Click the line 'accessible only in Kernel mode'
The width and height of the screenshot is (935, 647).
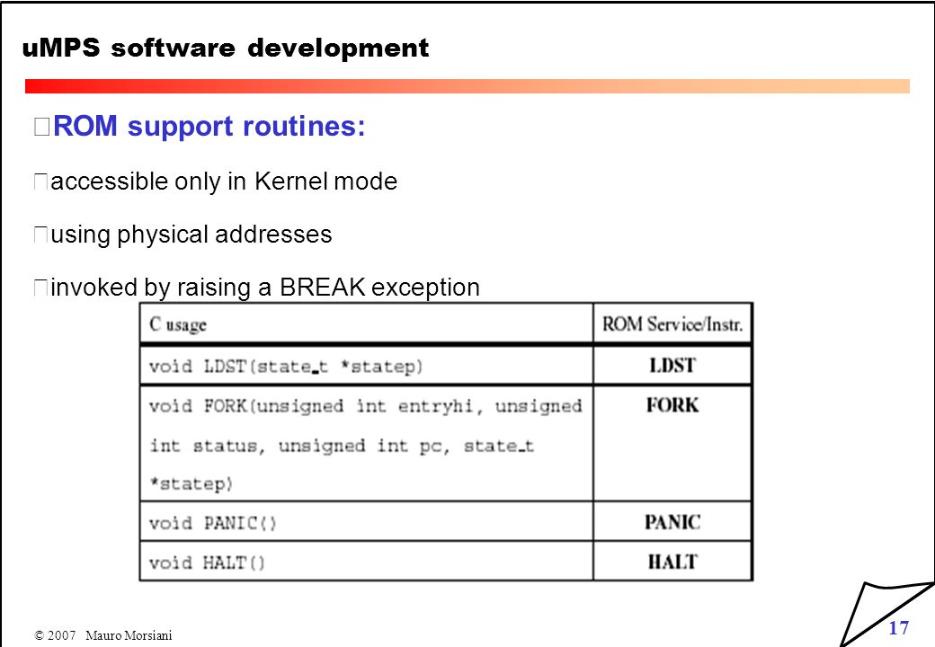pos(224,182)
